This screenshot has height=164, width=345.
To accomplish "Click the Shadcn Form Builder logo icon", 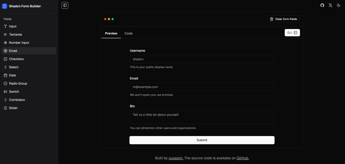I will click(x=4, y=6).
